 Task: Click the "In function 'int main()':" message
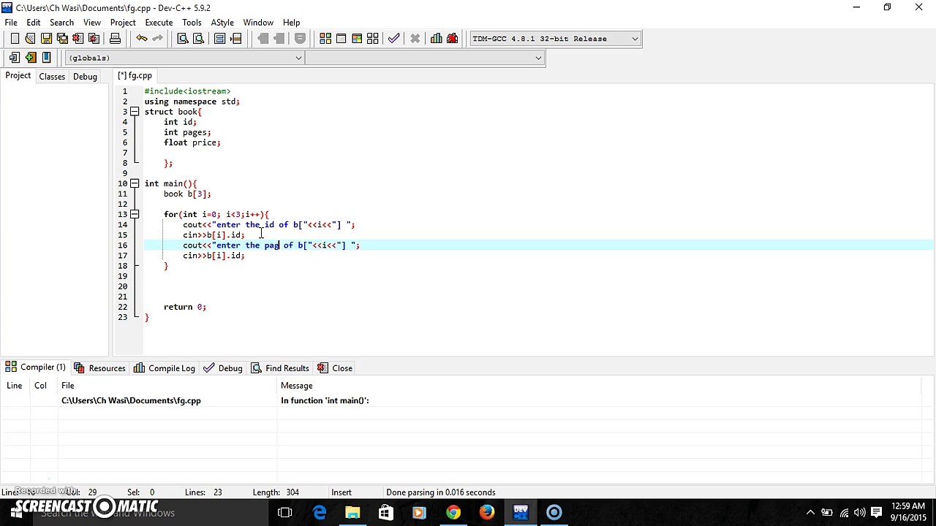pos(325,400)
